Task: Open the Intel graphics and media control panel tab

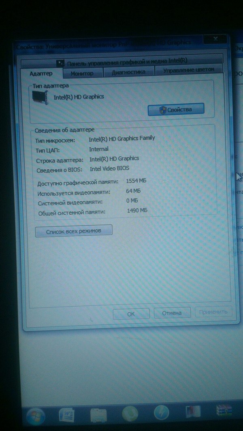Action: pyautogui.click(x=122, y=62)
